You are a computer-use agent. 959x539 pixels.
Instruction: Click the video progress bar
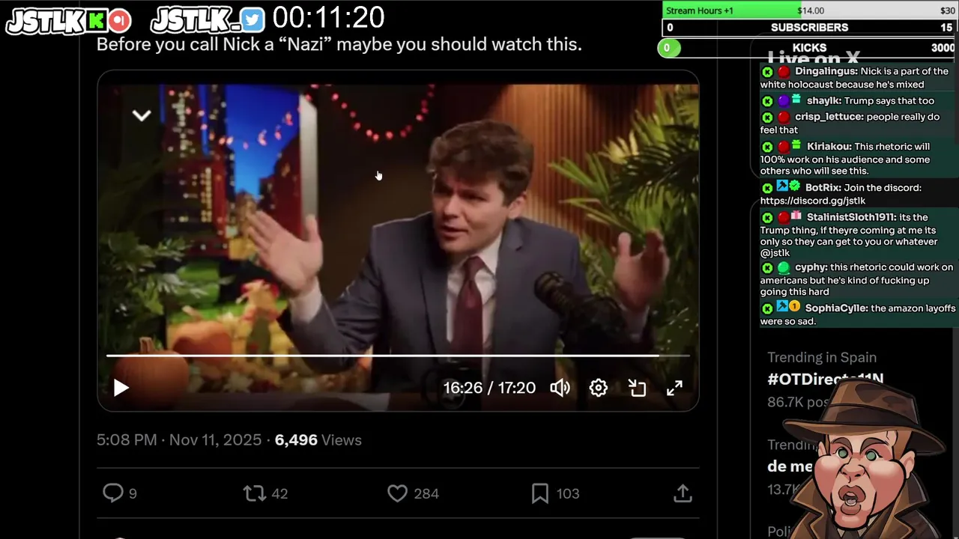pyautogui.click(x=398, y=356)
